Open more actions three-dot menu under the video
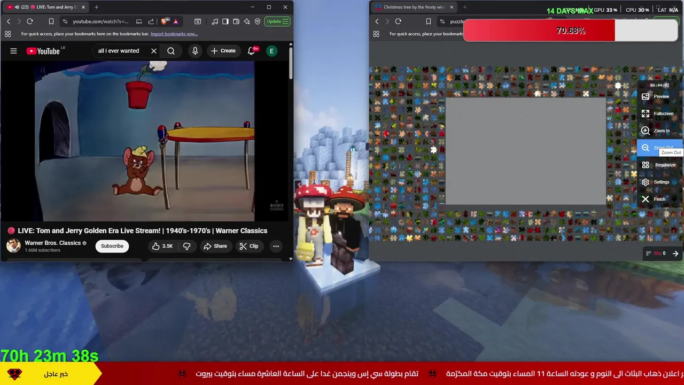Screen dimensions: 684x385 point(276,246)
